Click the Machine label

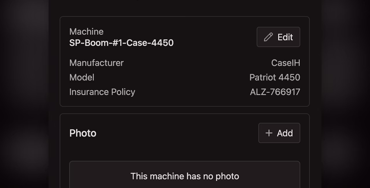(x=86, y=32)
